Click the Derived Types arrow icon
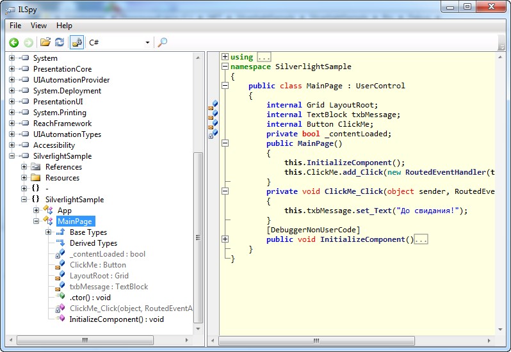Image resolution: width=511 pixels, height=352 pixels. click(60, 243)
